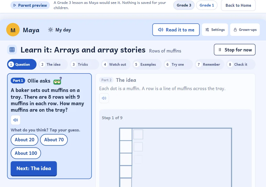Select step 4 Watch out tab
Viewport: 266px width, 187px height.
coord(116,64)
